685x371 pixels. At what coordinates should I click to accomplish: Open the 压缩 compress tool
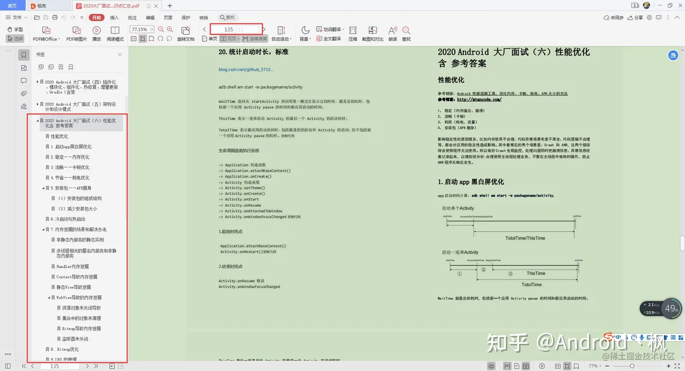(353, 34)
